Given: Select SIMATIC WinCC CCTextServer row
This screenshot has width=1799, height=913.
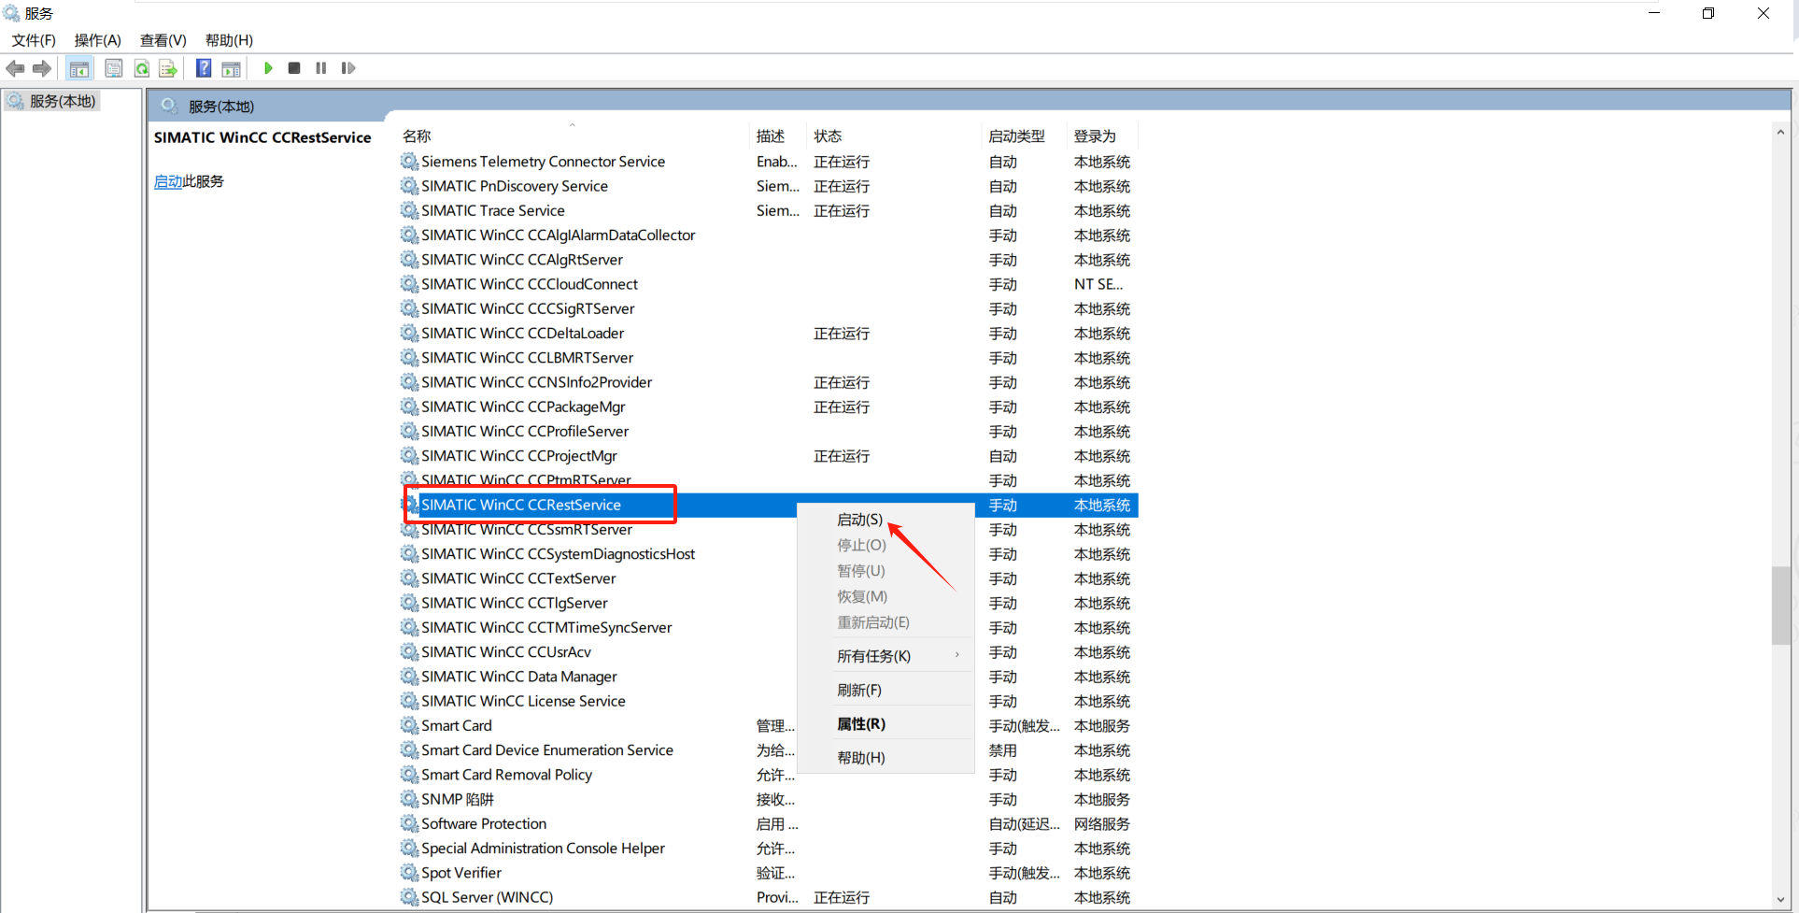Looking at the screenshot, I should (x=769, y=578).
